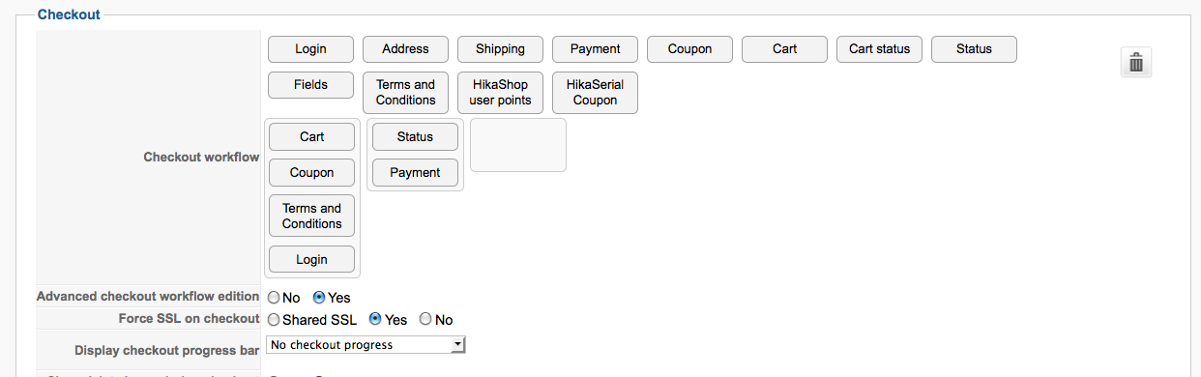Open the checkout progress bar dropdown
1201x377 pixels.
tap(366, 344)
